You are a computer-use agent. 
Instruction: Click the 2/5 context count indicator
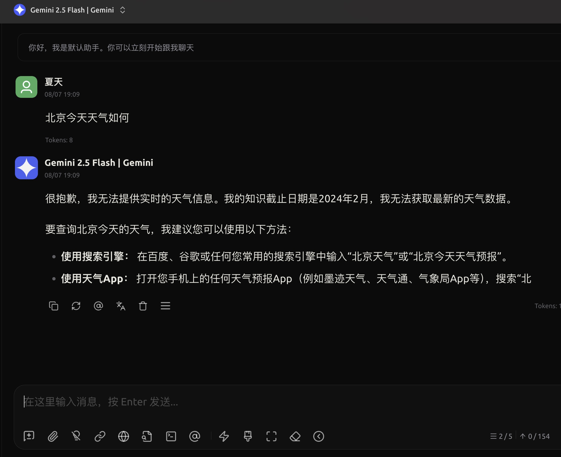click(501, 436)
